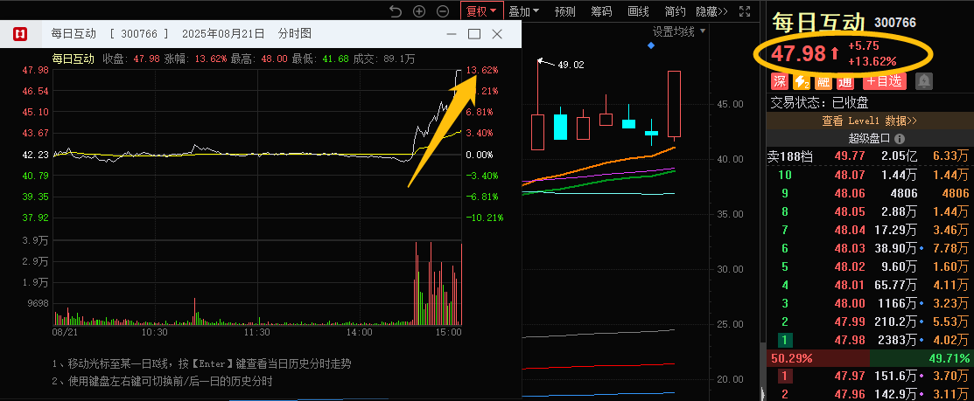Screen dimensions: 974x401
Task: Click sell level 5 price 48.02
Action: (851, 266)
